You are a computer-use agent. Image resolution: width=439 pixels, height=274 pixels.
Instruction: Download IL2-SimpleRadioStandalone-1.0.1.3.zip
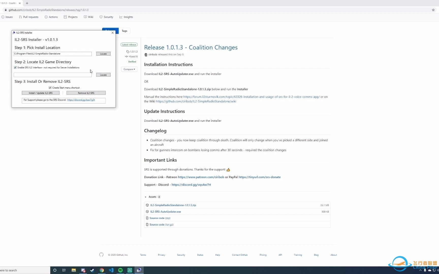click(x=173, y=205)
